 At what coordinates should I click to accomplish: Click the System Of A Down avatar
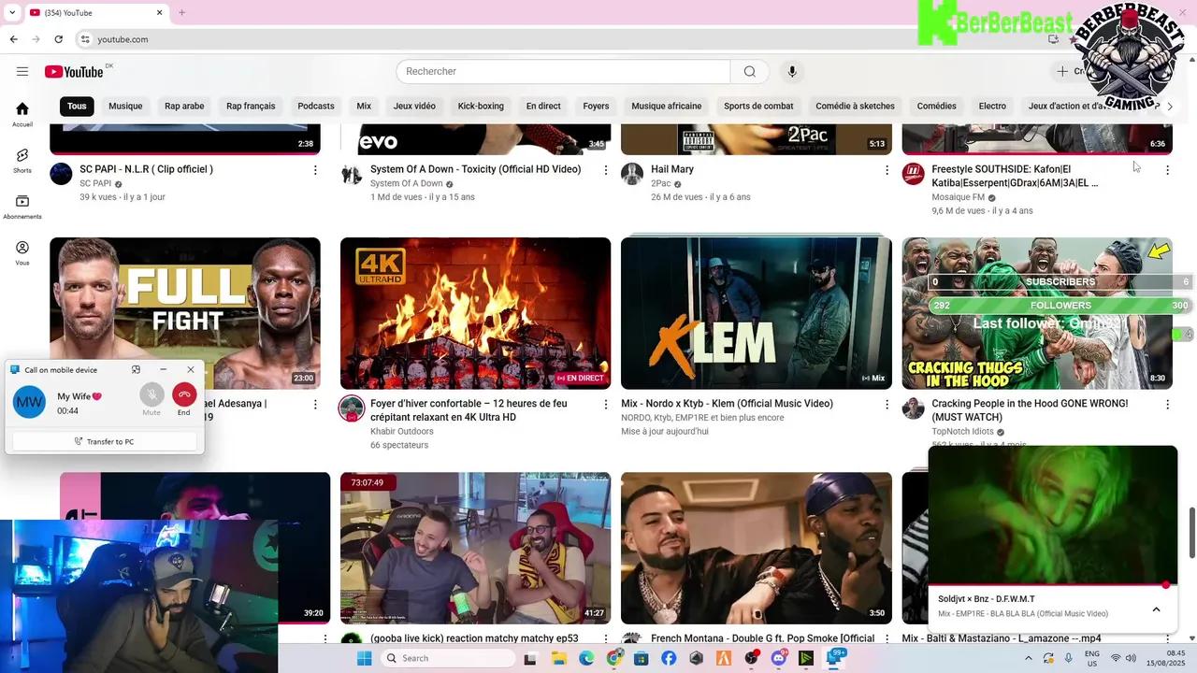click(x=352, y=174)
